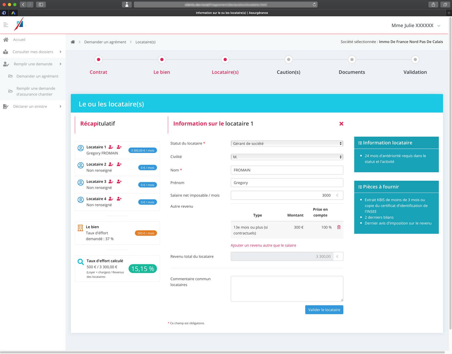Open the Demander un agrément folder icon
Screen dimensions: 452x354
[10, 76]
